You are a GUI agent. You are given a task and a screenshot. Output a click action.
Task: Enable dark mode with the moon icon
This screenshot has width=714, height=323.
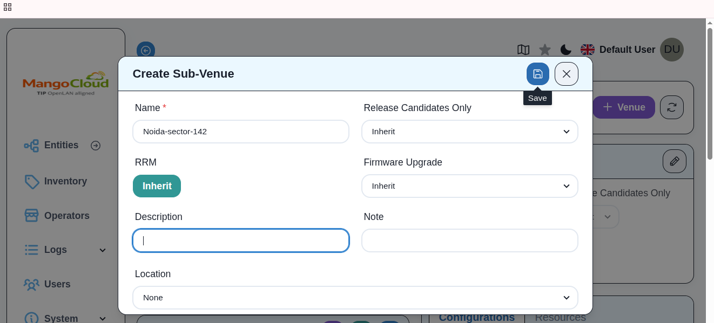(565, 50)
